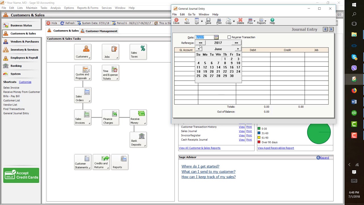364x205 pixels.
Task: Click 'Where do I get started?' link
Action: click(200, 167)
